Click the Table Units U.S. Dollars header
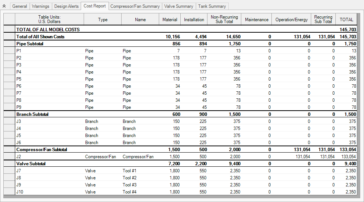 (x=49, y=19)
